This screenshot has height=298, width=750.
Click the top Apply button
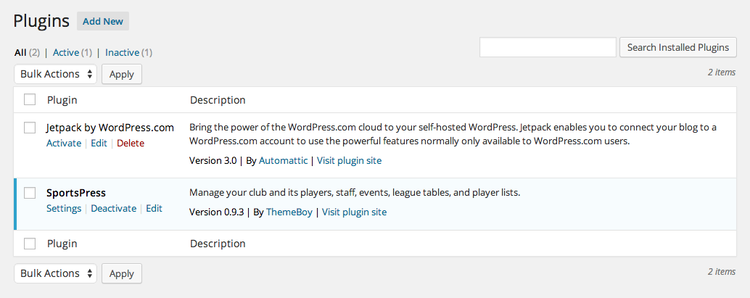tap(122, 74)
